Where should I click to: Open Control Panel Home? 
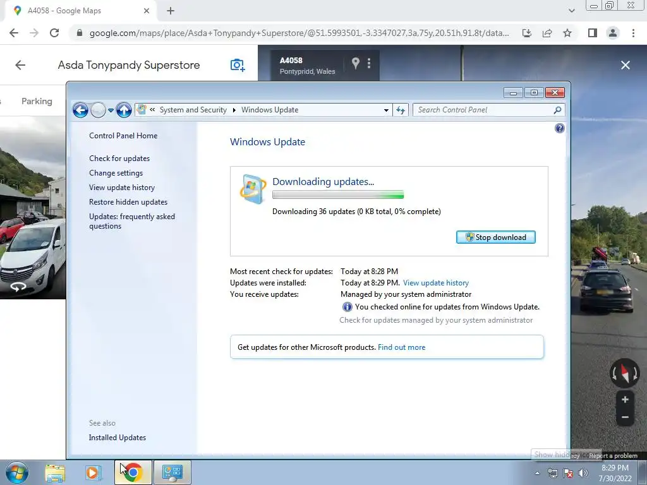pos(123,136)
